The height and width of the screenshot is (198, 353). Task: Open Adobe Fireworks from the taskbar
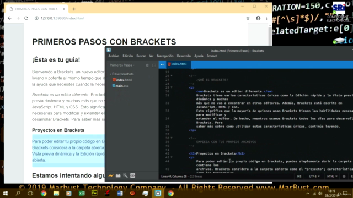(94, 193)
